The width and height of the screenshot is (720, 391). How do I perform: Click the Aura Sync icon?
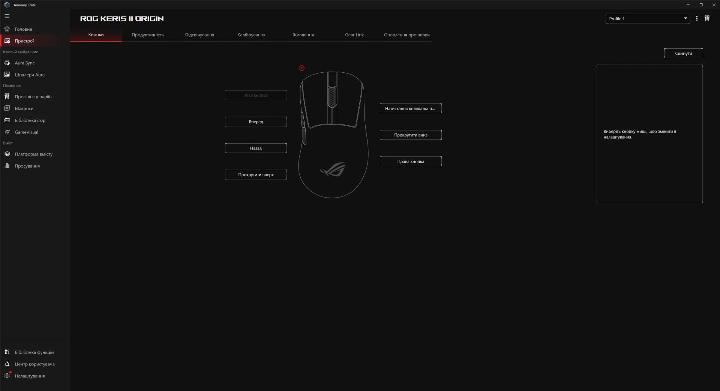[x=7, y=63]
